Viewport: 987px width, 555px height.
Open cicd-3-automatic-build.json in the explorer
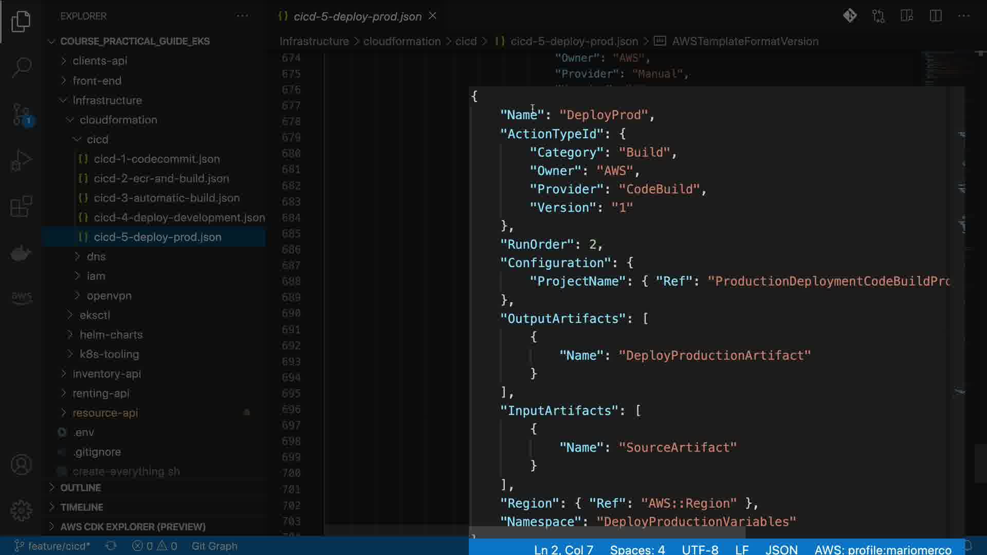coord(167,198)
